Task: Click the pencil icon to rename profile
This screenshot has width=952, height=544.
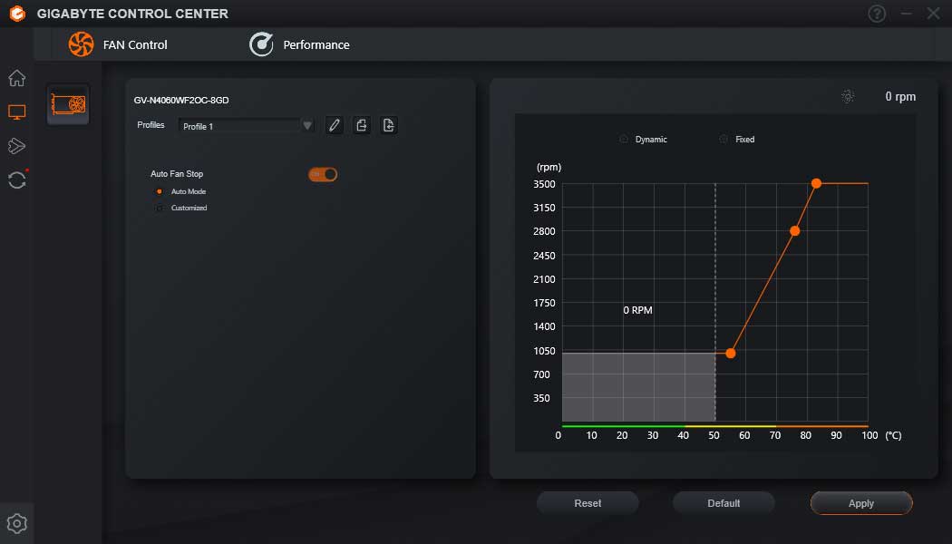Action: pos(334,124)
